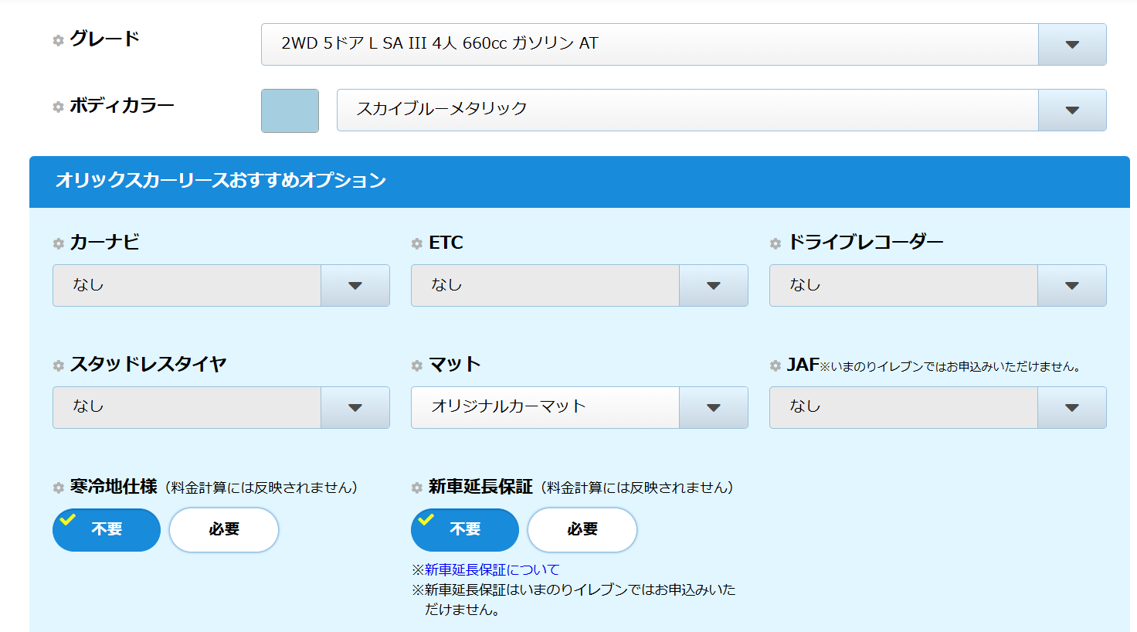
Task: Expand the body color スカイブルーメタリック dropdown
Action: [721, 110]
